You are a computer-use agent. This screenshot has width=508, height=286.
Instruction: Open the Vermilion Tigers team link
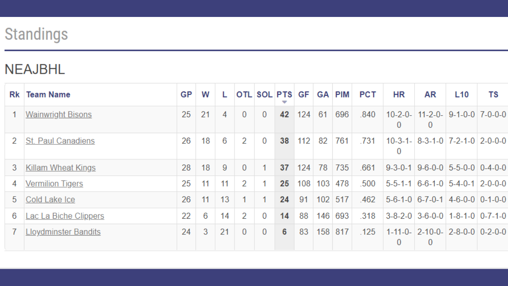[54, 184]
